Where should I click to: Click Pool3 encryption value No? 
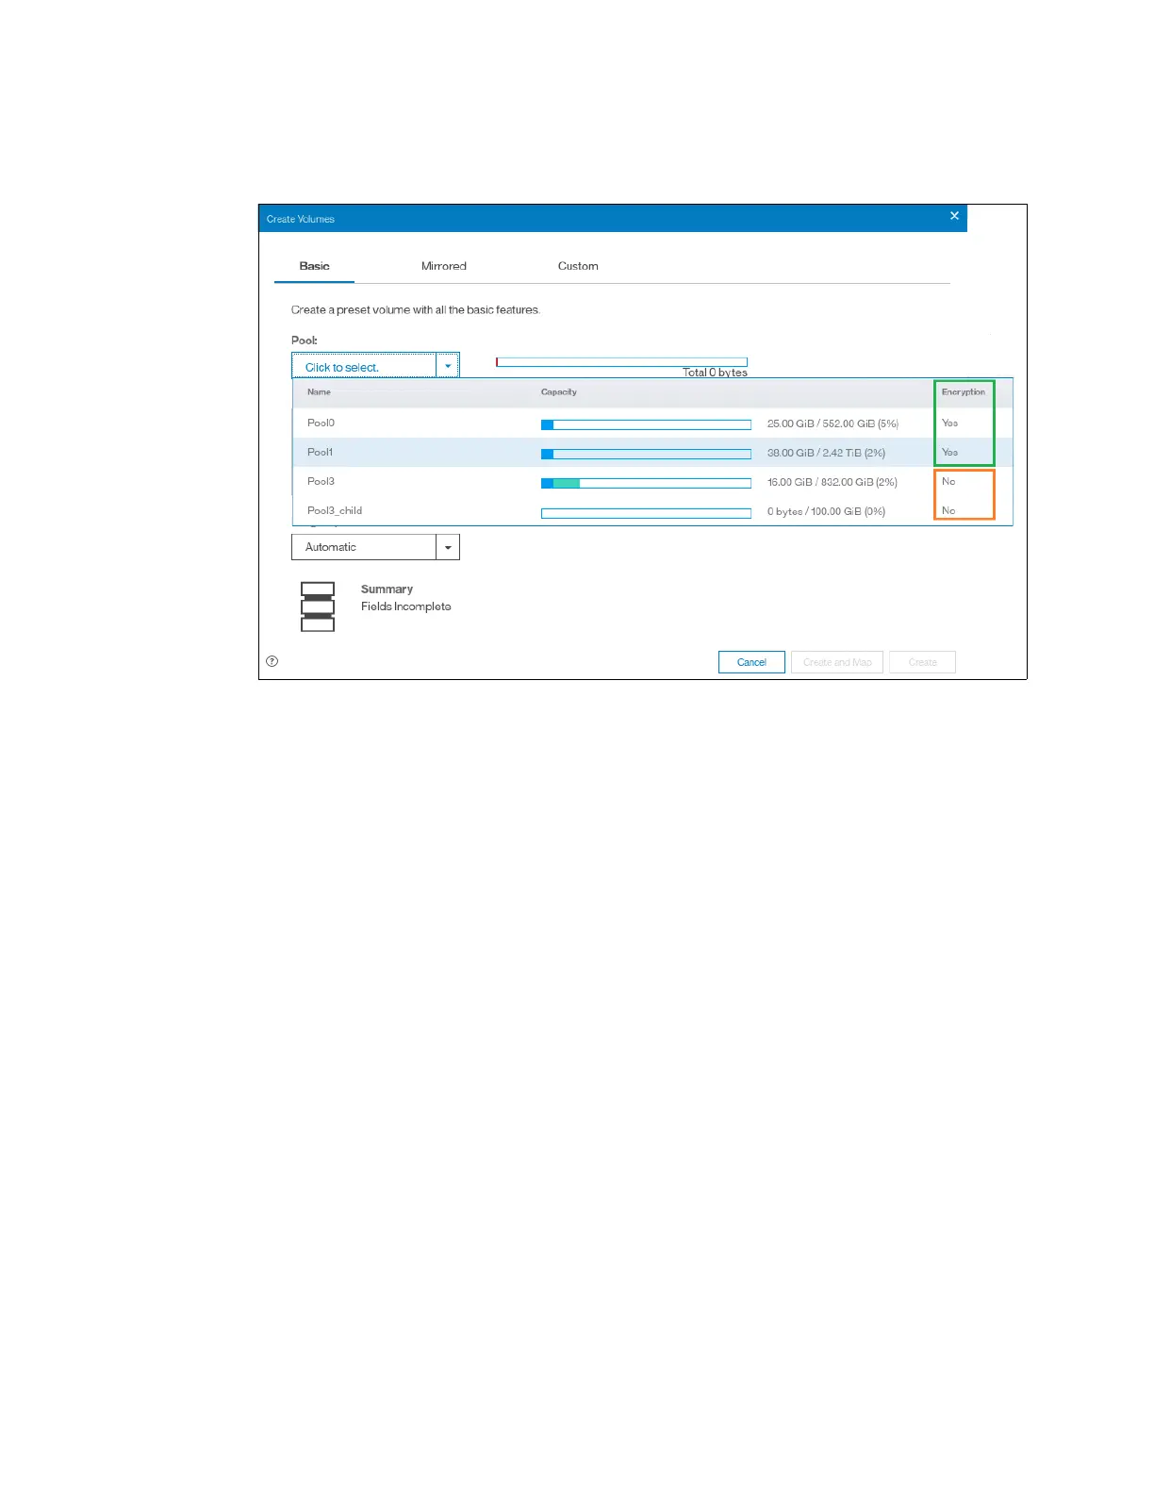[948, 482]
